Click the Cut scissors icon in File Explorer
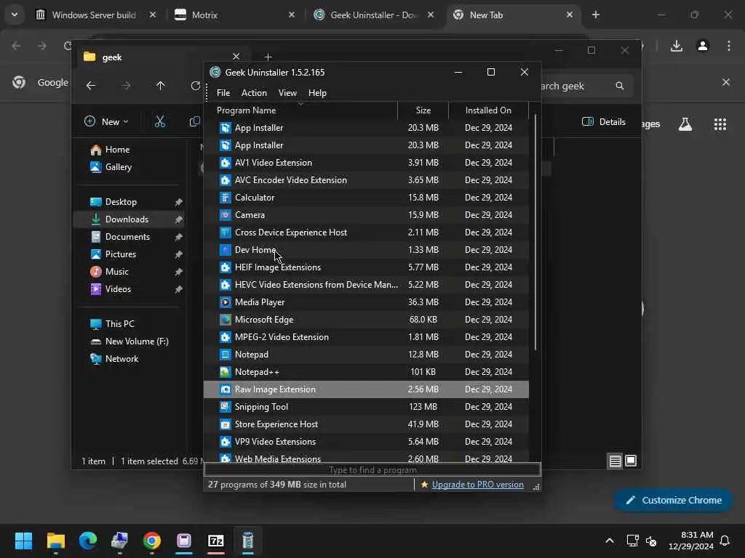Viewport: 745px width, 558px height. 160,121
